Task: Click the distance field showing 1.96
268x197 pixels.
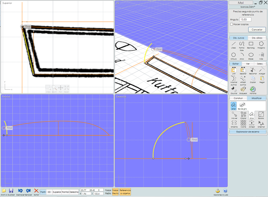Action: coord(86,194)
